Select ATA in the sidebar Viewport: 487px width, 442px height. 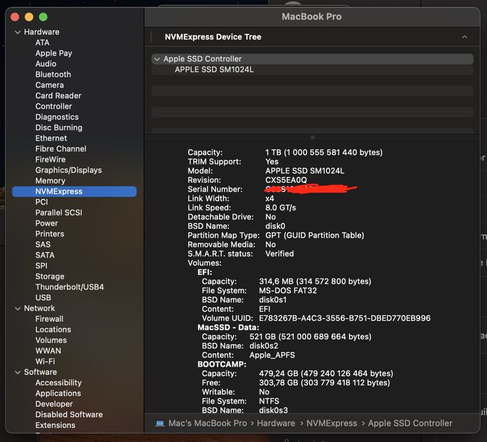click(x=42, y=42)
